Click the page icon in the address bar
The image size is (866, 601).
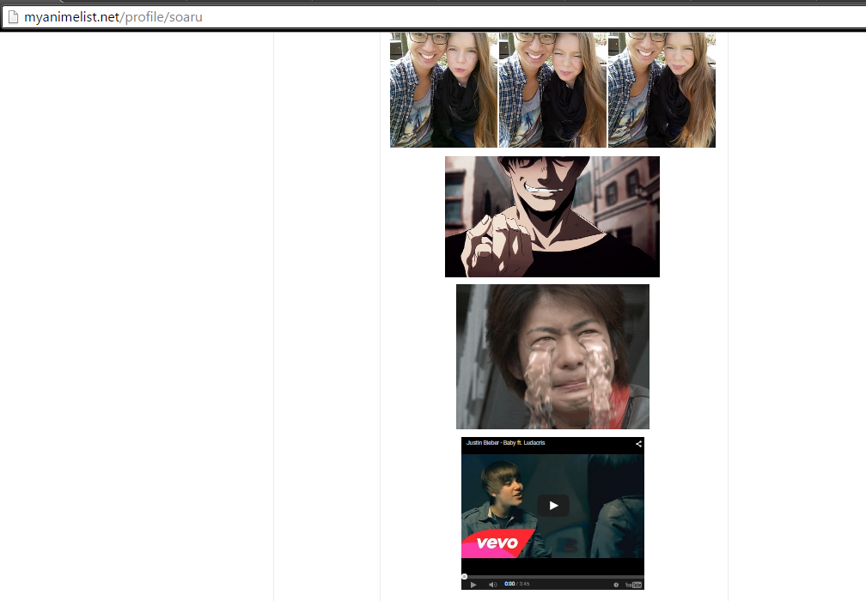pos(12,17)
